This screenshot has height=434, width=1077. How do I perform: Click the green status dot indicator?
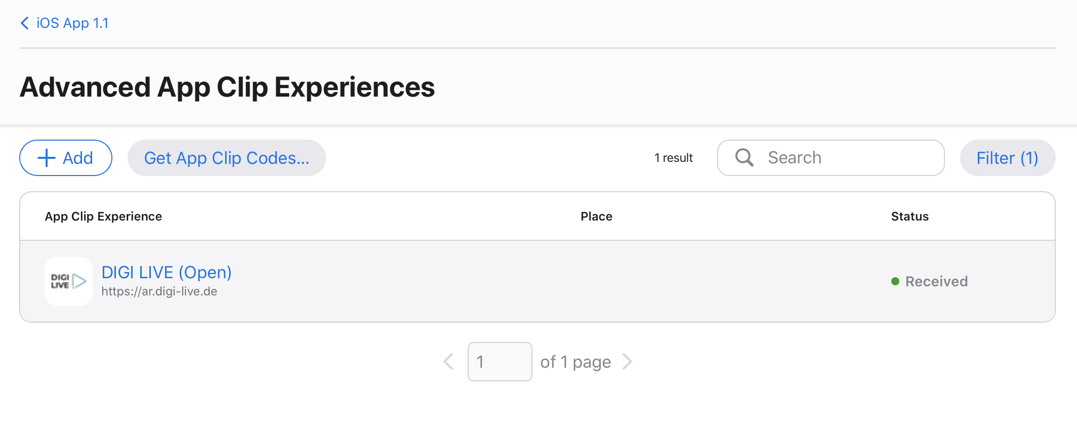(x=895, y=282)
